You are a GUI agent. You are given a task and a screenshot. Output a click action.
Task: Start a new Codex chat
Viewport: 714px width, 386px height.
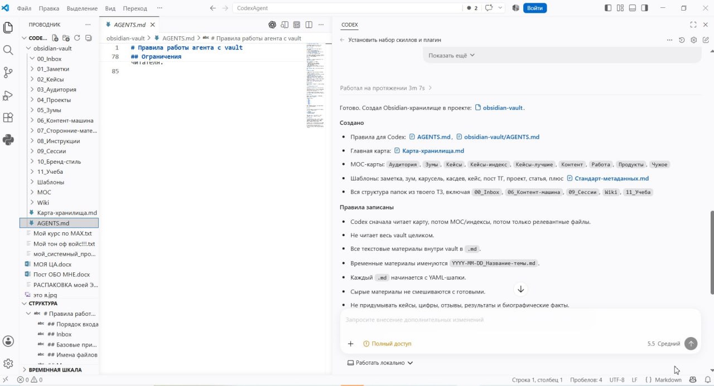coord(706,40)
